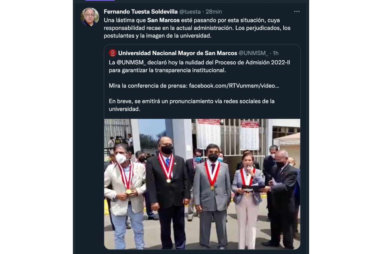Click 'postulantes y la imagen de la universidad' line
This screenshot has height=254, width=382.
(x=158, y=36)
